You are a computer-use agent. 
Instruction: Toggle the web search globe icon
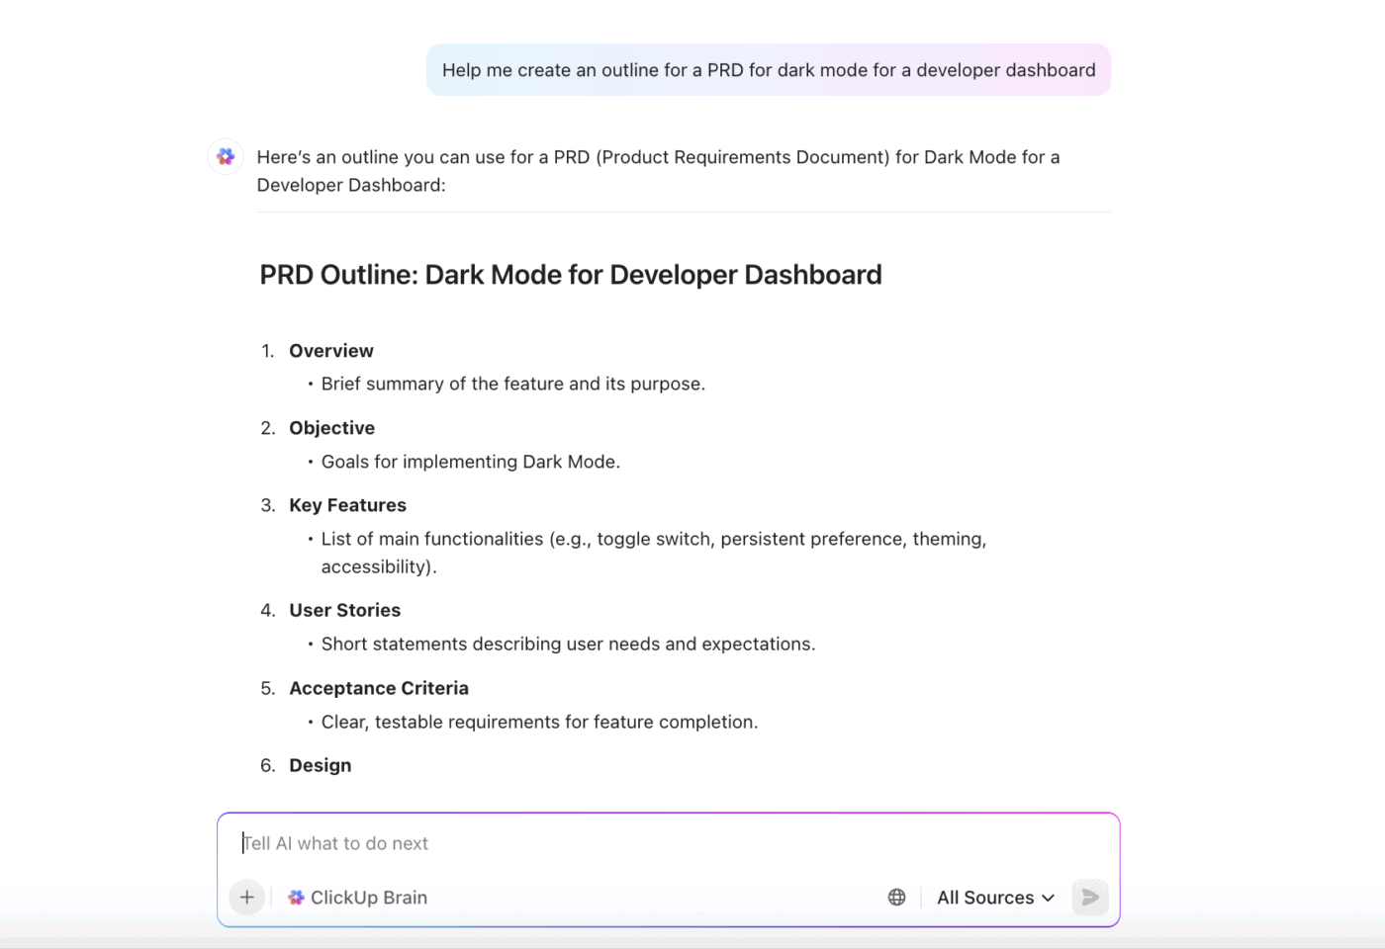pyautogui.click(x=896, y=898)
